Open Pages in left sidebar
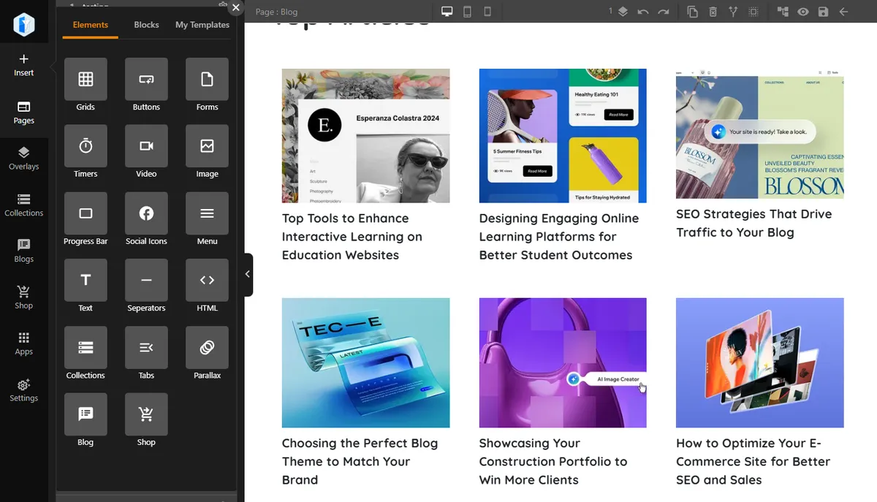Screen dimensions: 877x502 pyautogui.click(x=24, y=113)
